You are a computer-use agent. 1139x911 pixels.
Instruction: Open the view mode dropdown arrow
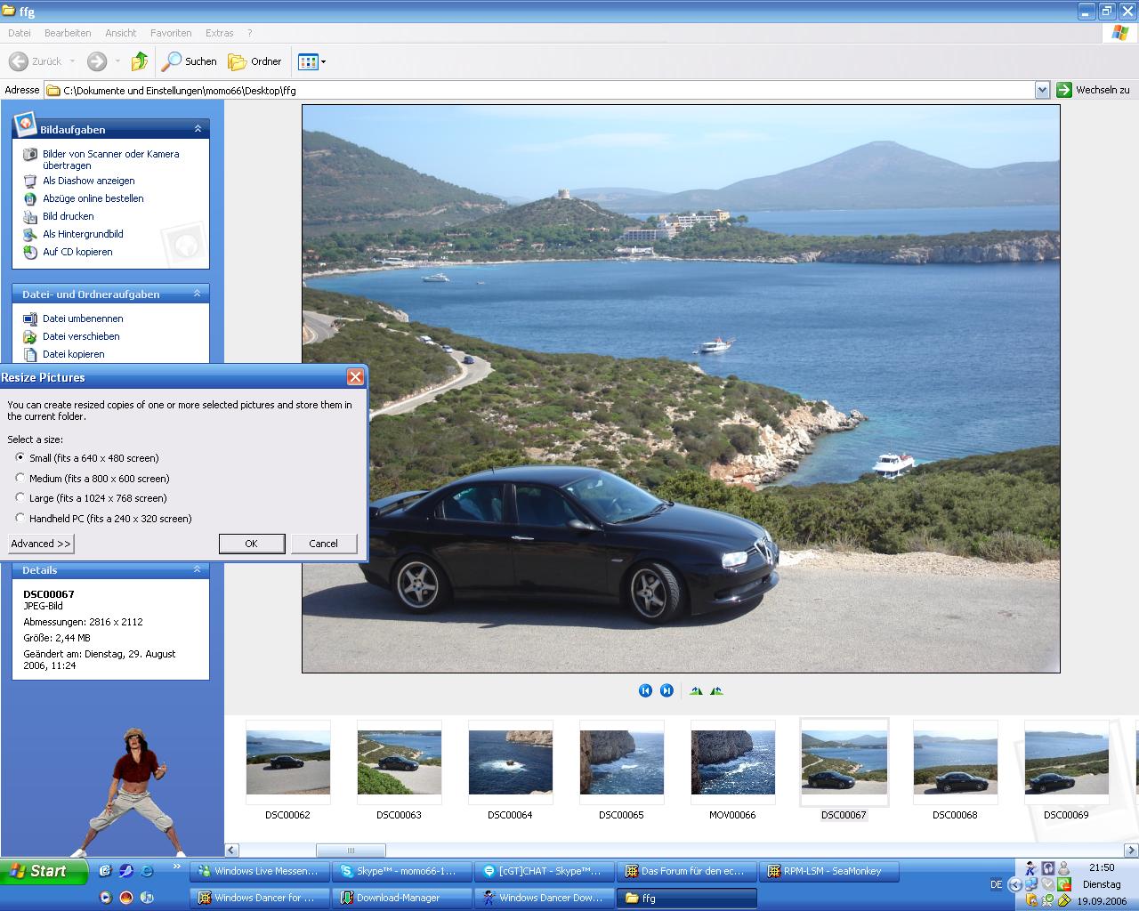pyautogui.click(x=323, y=61)
